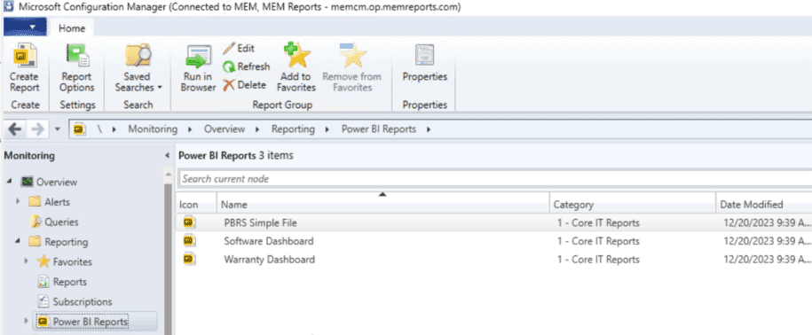The width and height of the screenshot is (812, 335).
Task: Sort by Date Modified column header
Action: coord(764,205)
